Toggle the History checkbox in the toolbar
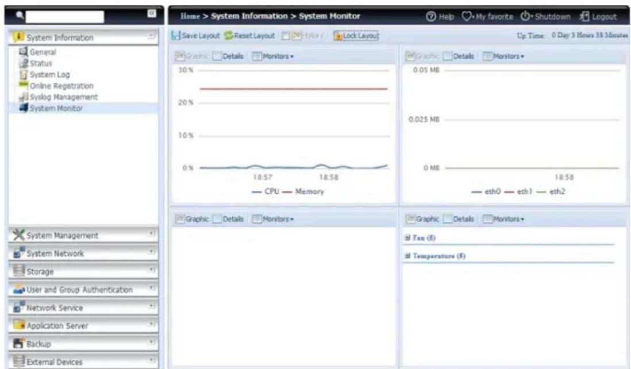 coord(285,36)
